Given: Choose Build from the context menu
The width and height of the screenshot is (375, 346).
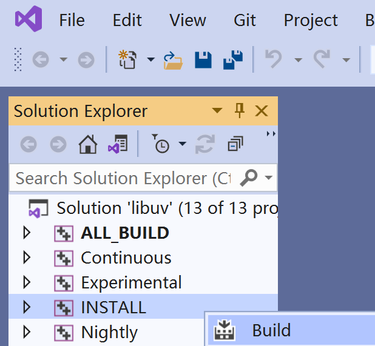Looking at the screenshot, I should [271, 331].
